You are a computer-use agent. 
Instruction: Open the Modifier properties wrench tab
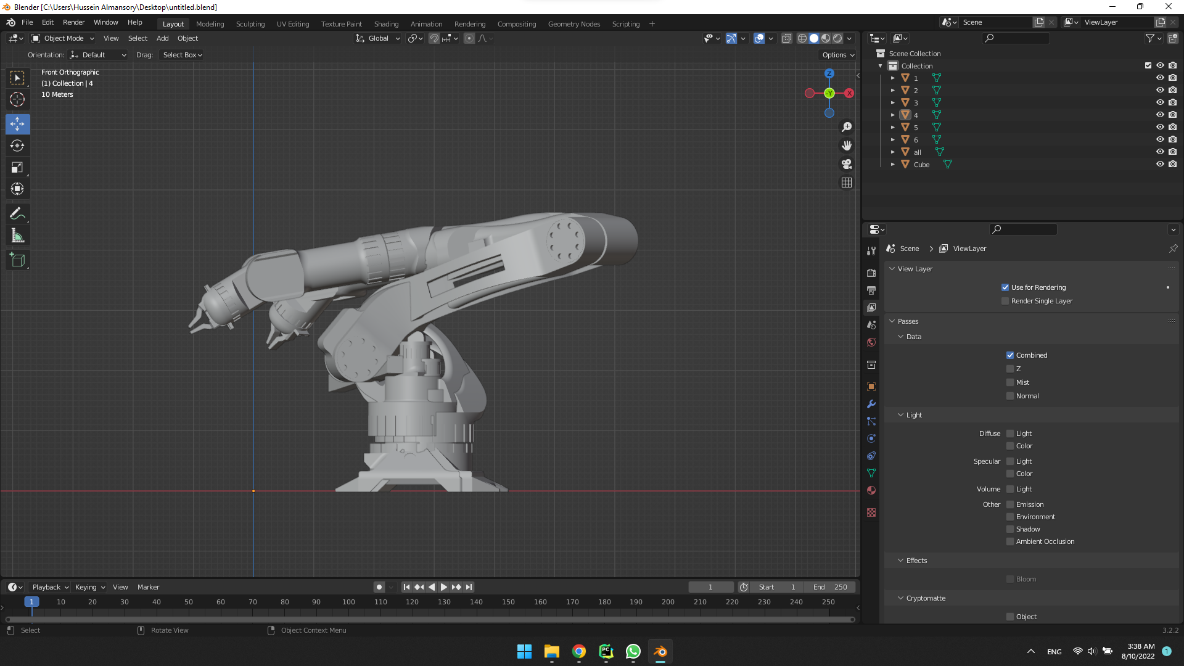(871, 404)
